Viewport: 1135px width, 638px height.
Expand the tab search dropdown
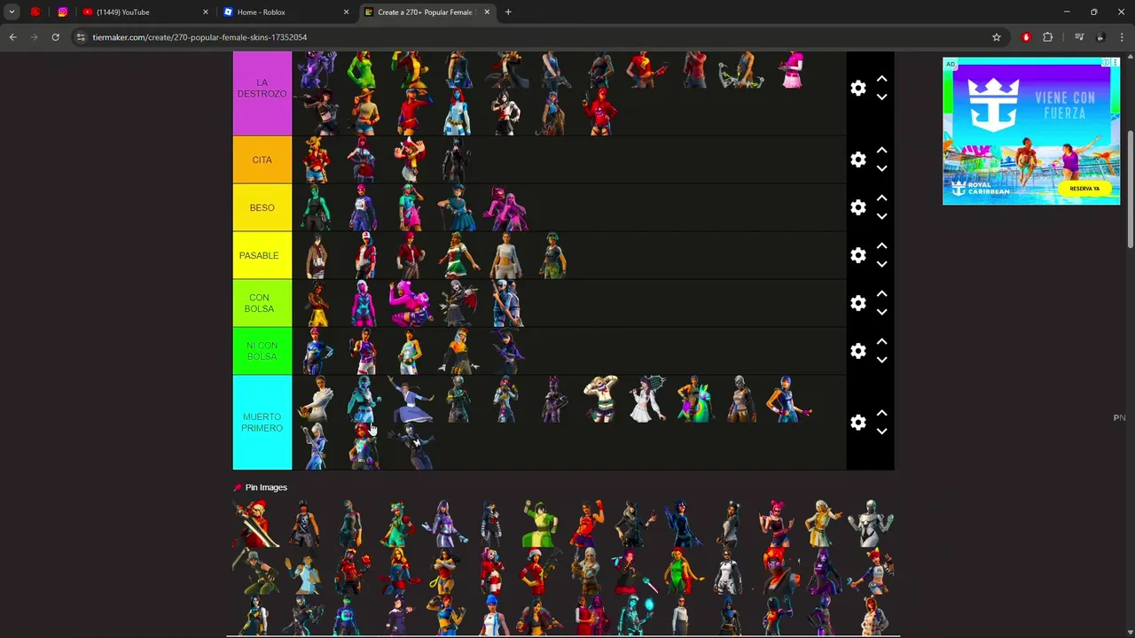click(x=12, y=12)
